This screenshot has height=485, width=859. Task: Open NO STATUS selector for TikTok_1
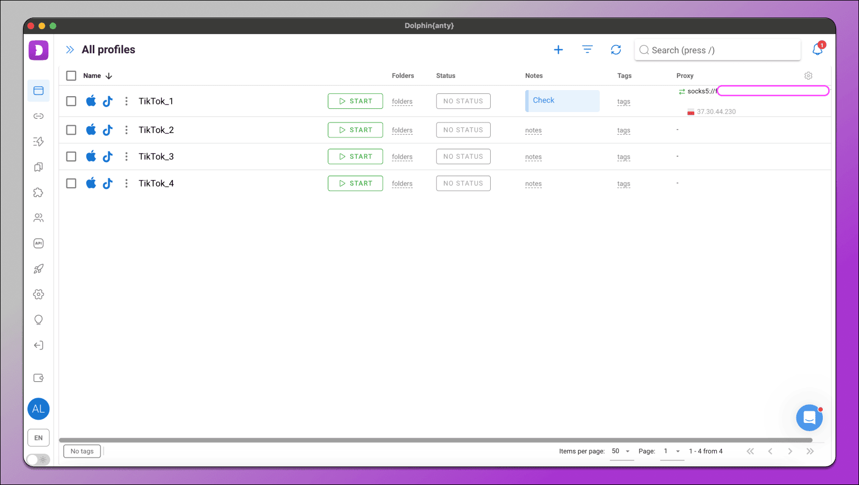click(x=463, y=101)
